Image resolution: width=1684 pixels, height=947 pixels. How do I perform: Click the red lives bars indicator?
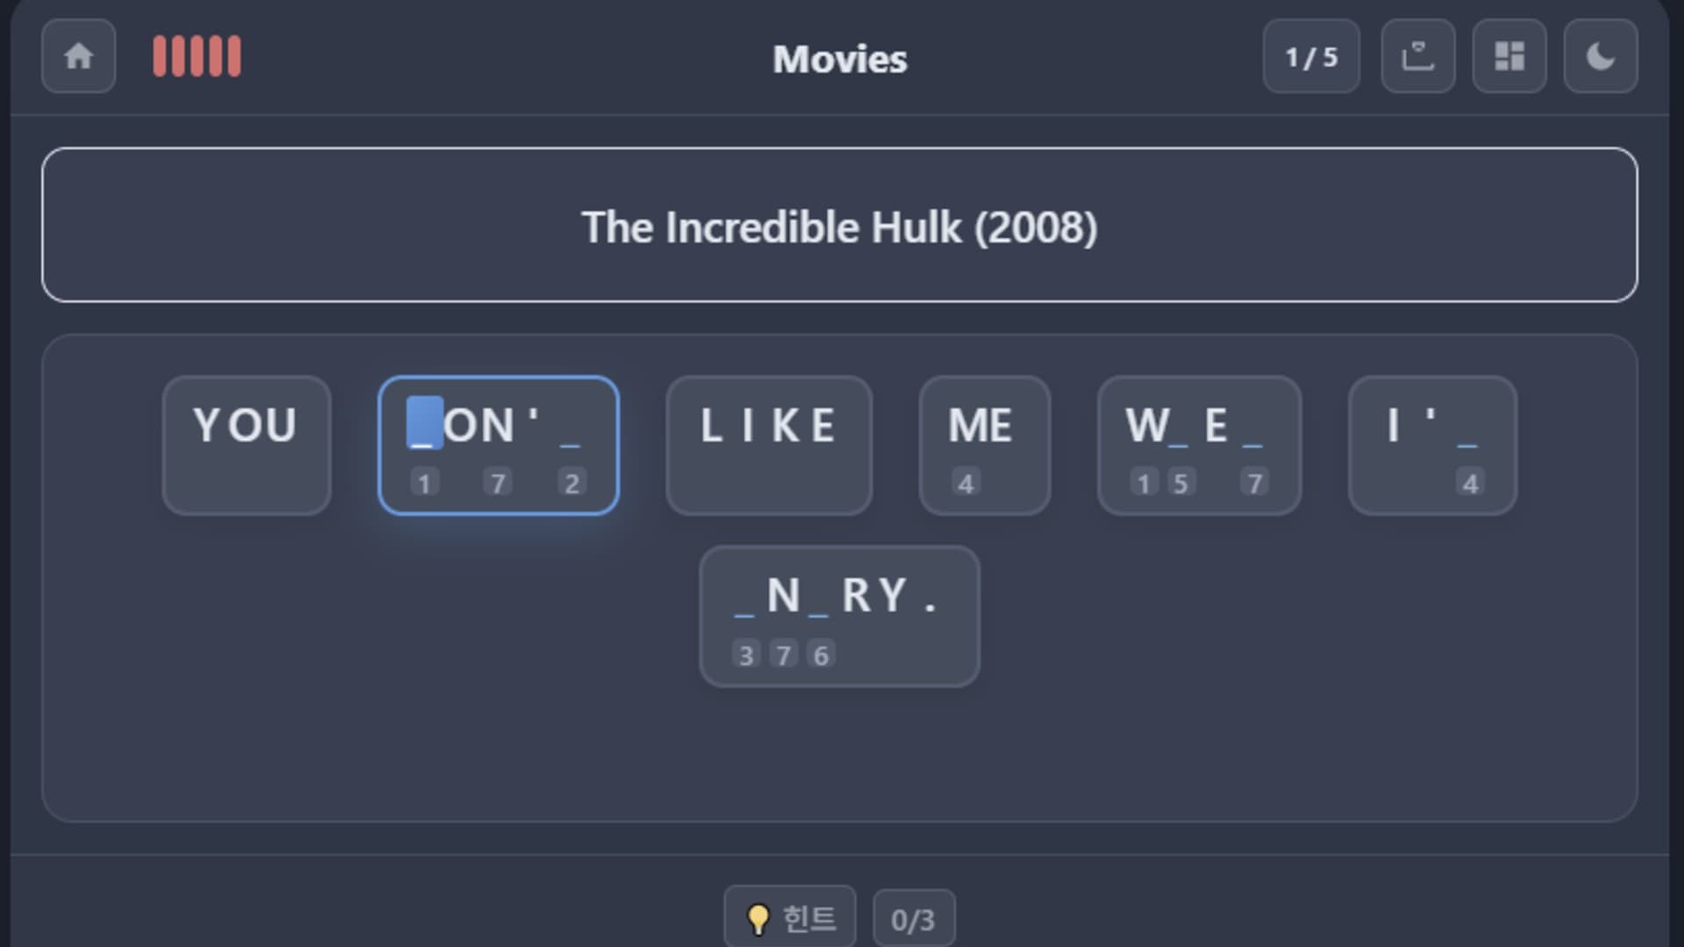[196, 57]
